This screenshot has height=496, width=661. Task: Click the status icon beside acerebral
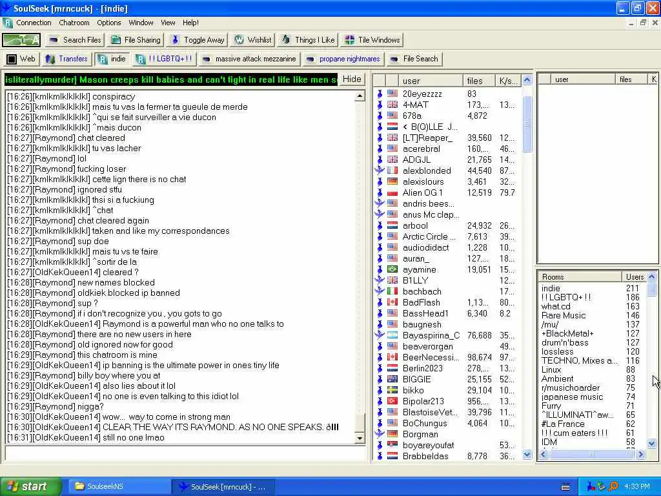coord(380,149)
